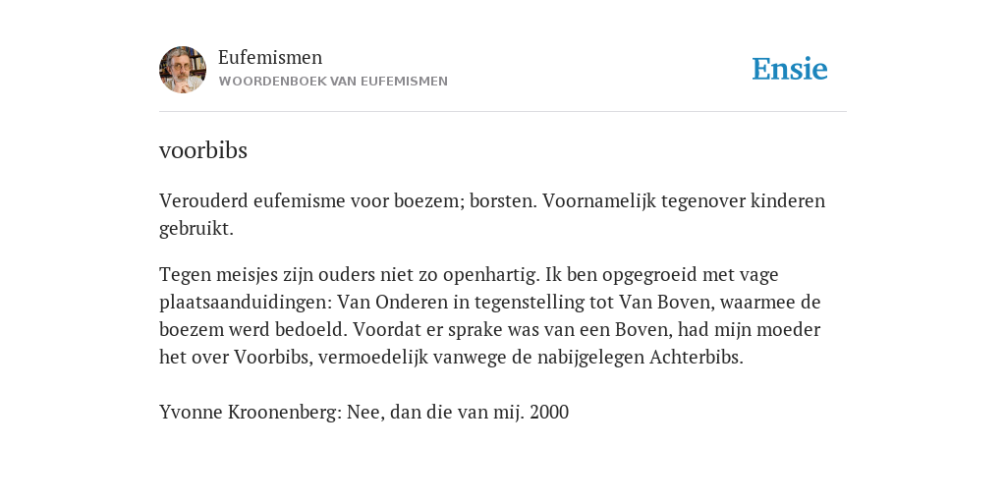
Task: Click the phrase Tegen meisjes starting the quote
Action: (x=202, y=275)
